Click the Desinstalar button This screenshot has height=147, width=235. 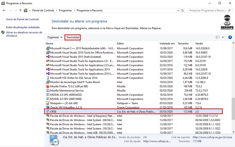tap(73, 37)
